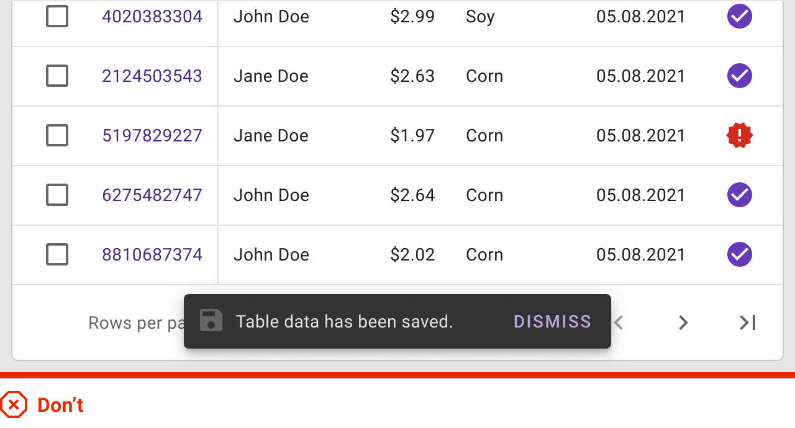Go to the previous table page

tap(619, 323)
